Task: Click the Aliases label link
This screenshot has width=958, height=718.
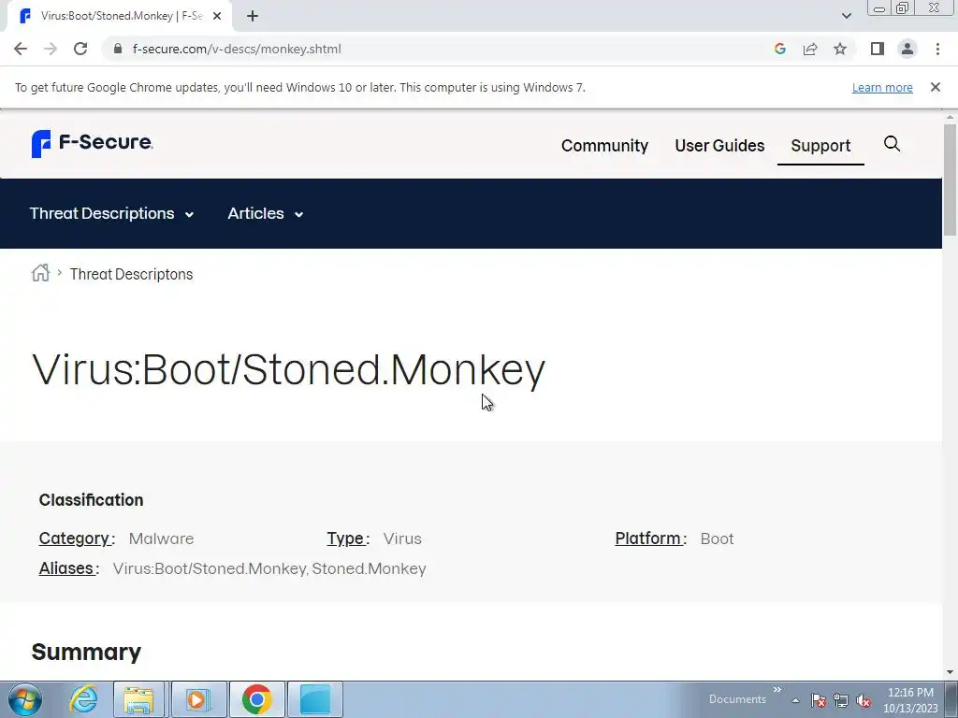Action: 68,568
